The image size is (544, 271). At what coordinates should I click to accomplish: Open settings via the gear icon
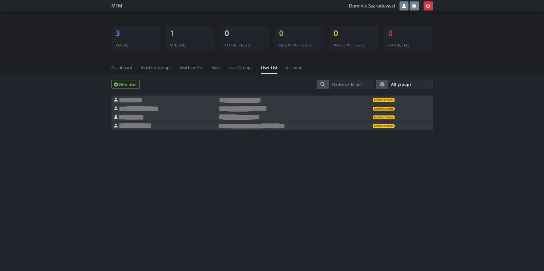(414, 6)
